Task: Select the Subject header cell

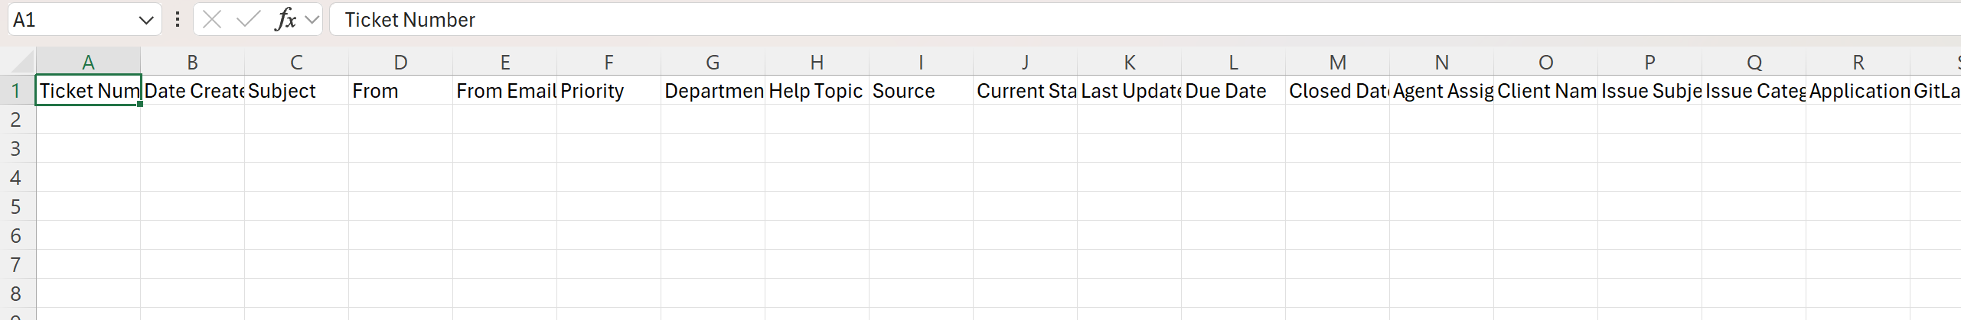Action: click(x=296, y=91)
